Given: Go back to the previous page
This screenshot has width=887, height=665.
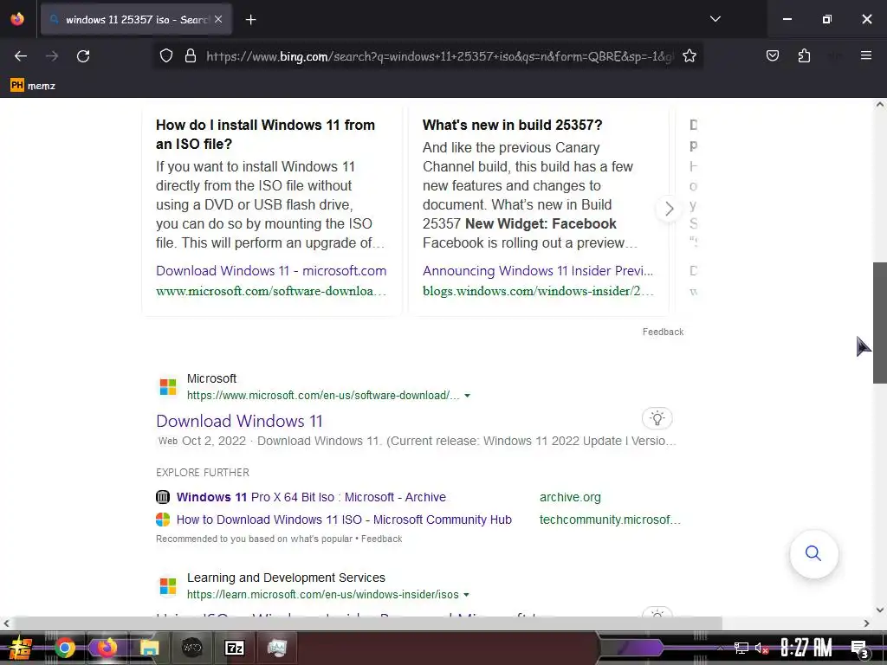Looking at the screenshot, I should tap(21, 56).
